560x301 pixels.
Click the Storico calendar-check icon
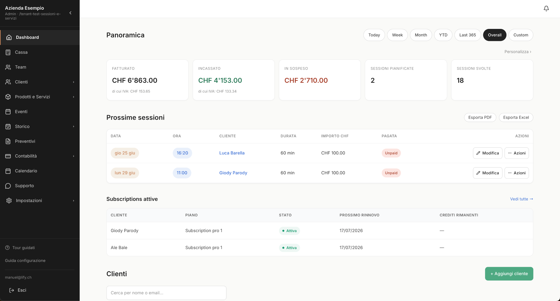tap(8, 126)
